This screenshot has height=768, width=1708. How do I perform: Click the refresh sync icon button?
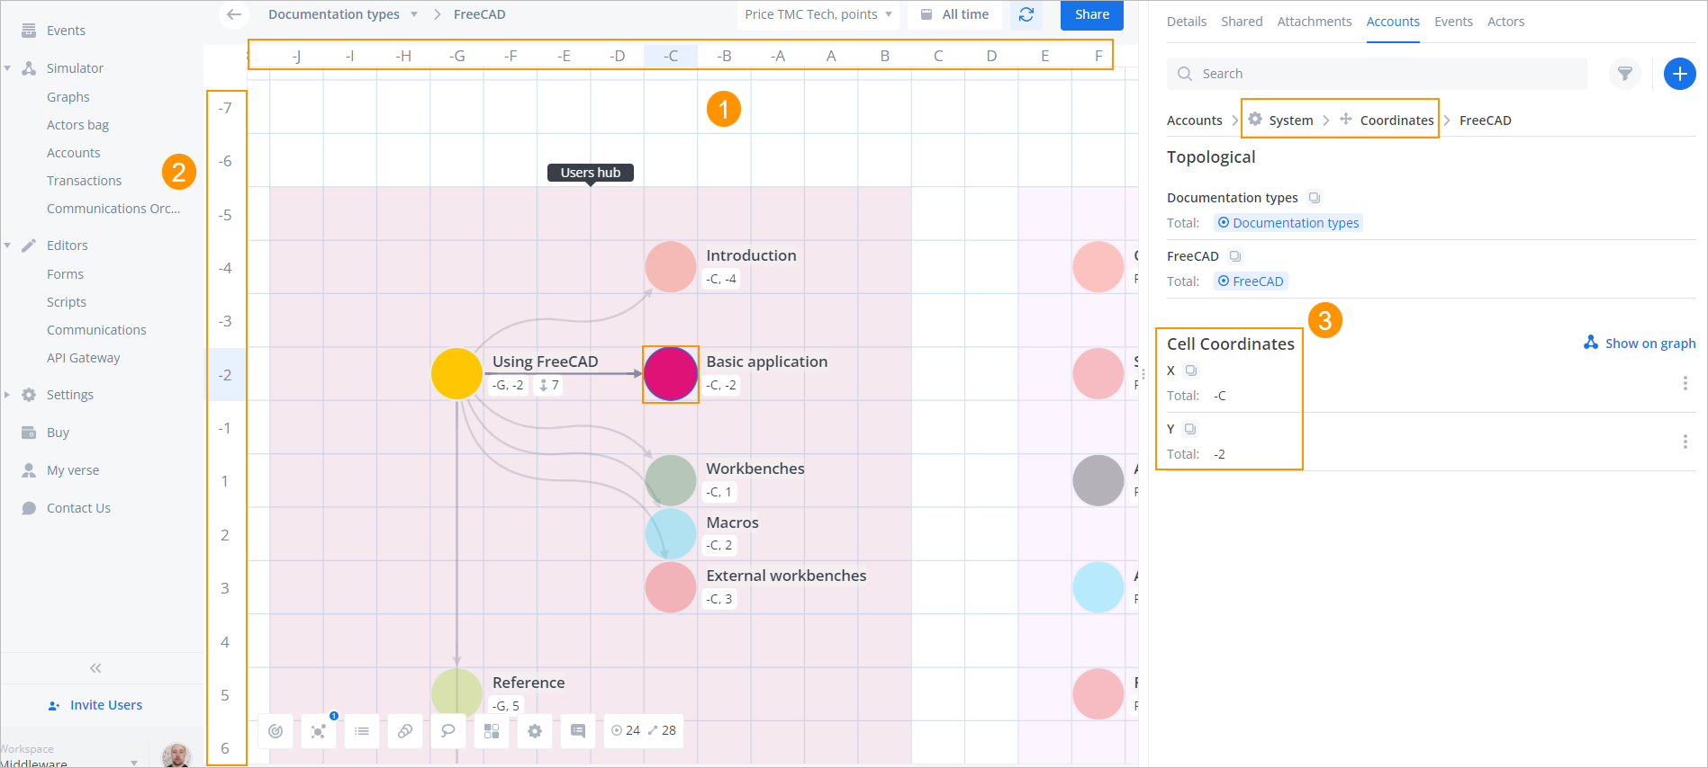(x=1026, y=14)
